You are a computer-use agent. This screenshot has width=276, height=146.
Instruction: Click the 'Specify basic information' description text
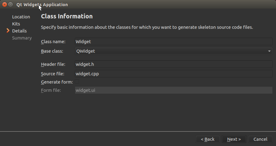147,27
